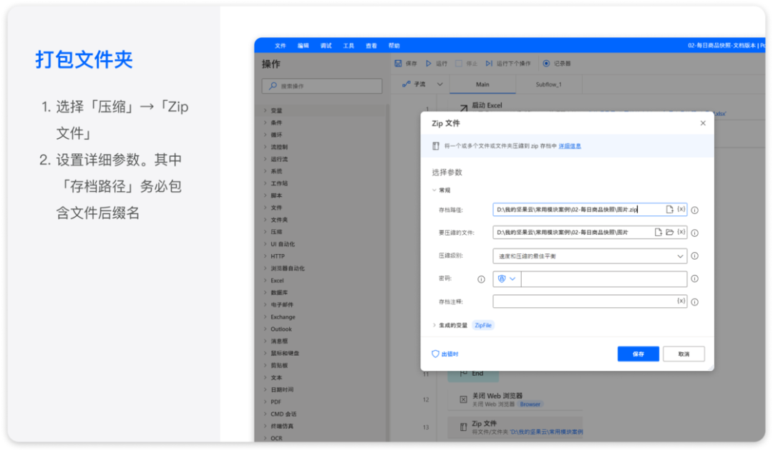773x451 pixels.
Task: Open the password input type dropdown
Action: click(x=507, y=279)
